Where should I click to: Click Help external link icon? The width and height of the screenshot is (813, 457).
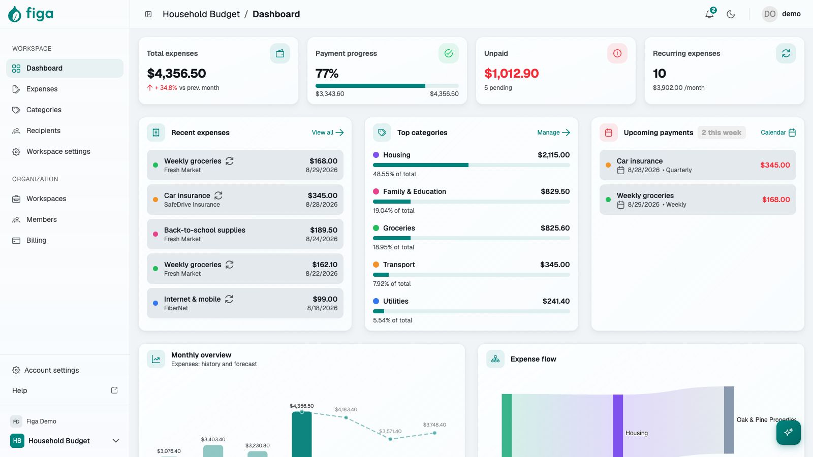tap(114, 390)
